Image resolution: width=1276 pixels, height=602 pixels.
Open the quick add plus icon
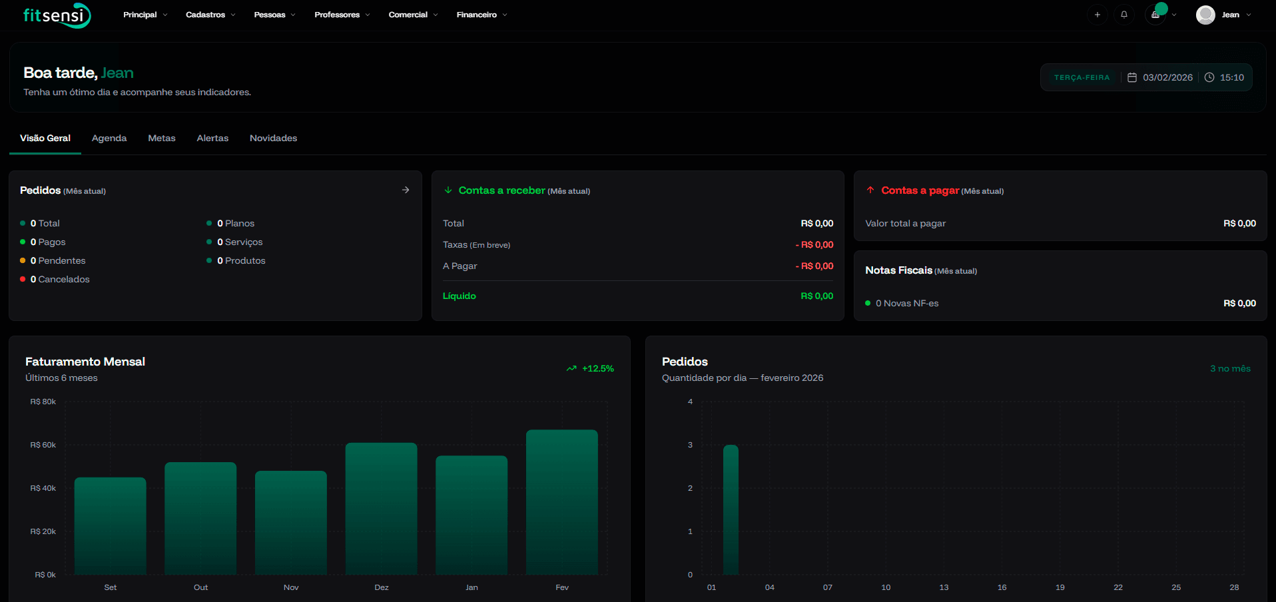coord(1097,14)
